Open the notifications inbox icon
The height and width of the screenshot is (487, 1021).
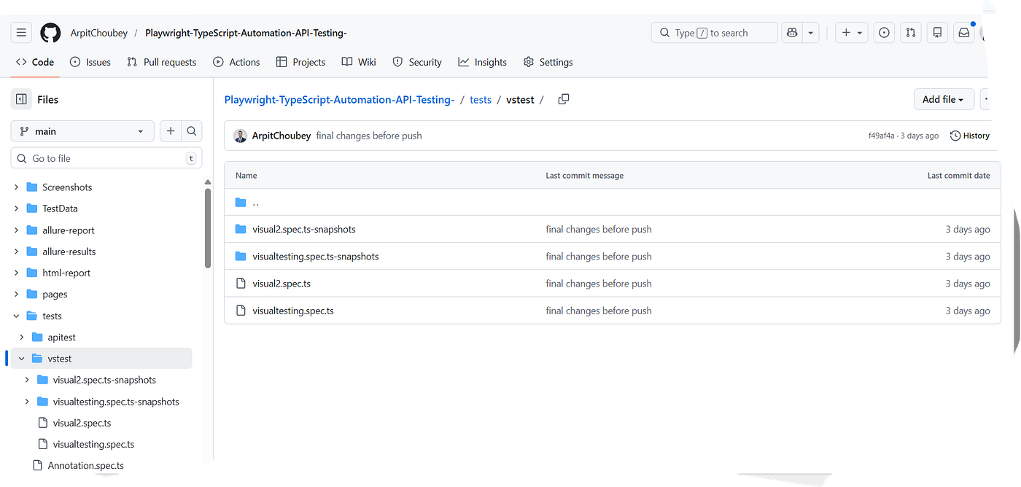[964, 33]
